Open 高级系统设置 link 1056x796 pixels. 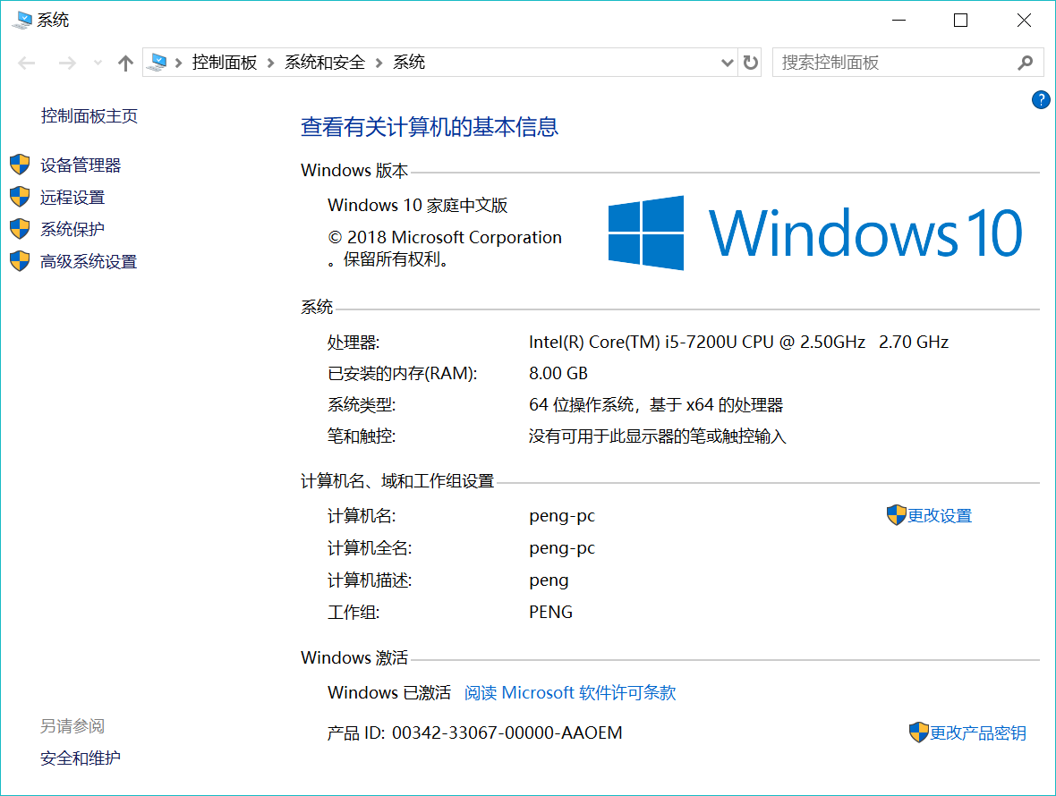[89, 262]
